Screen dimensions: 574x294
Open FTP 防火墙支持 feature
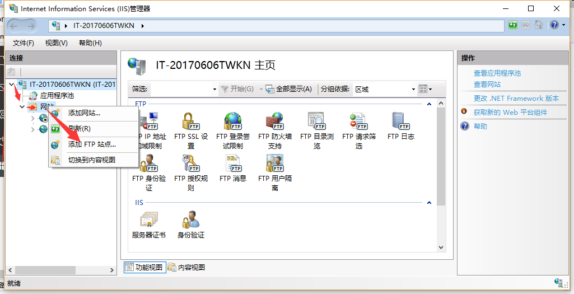pos(275,130)
